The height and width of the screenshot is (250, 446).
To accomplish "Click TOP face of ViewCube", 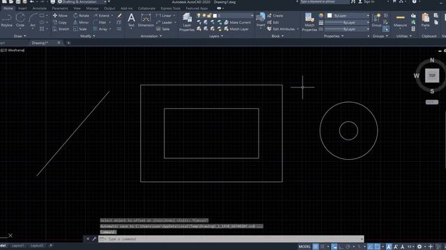I will click(x=432, y=76).
